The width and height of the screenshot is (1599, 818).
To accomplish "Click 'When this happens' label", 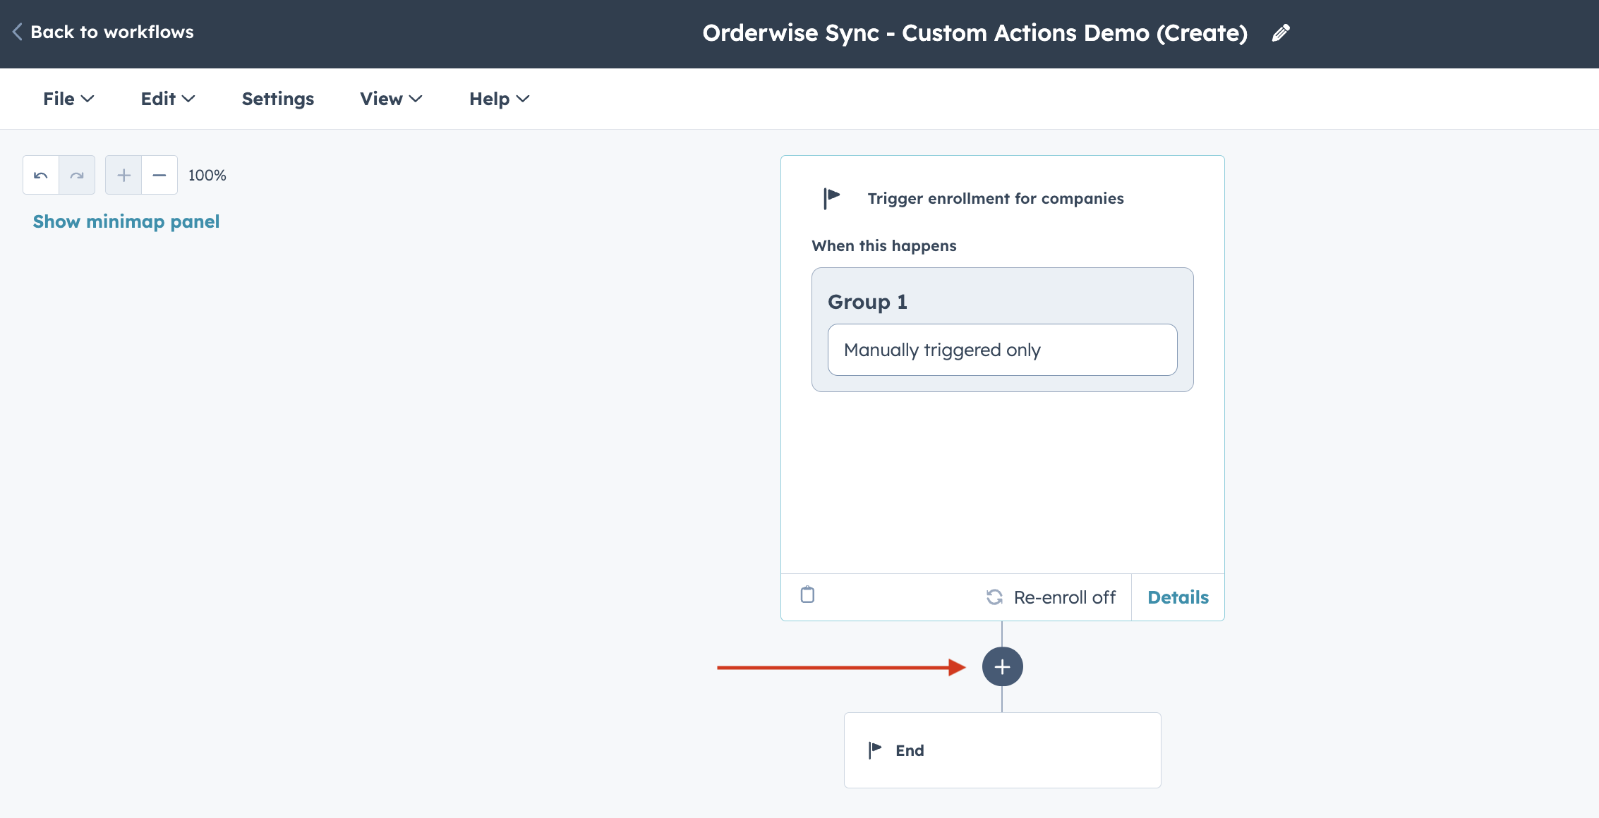I will tap(884, 245).
